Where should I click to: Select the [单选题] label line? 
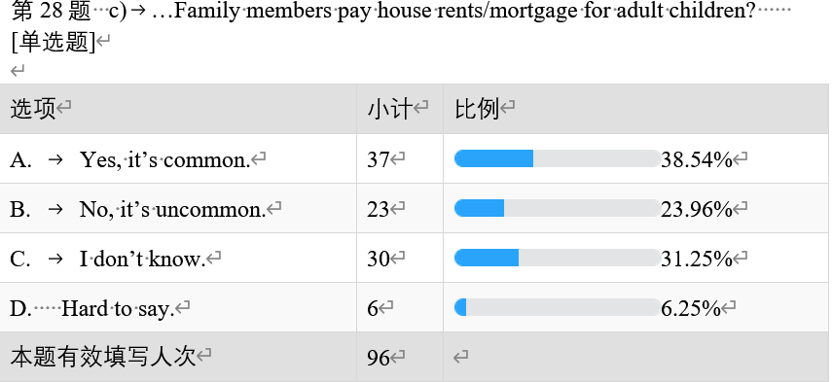(54, 42)
